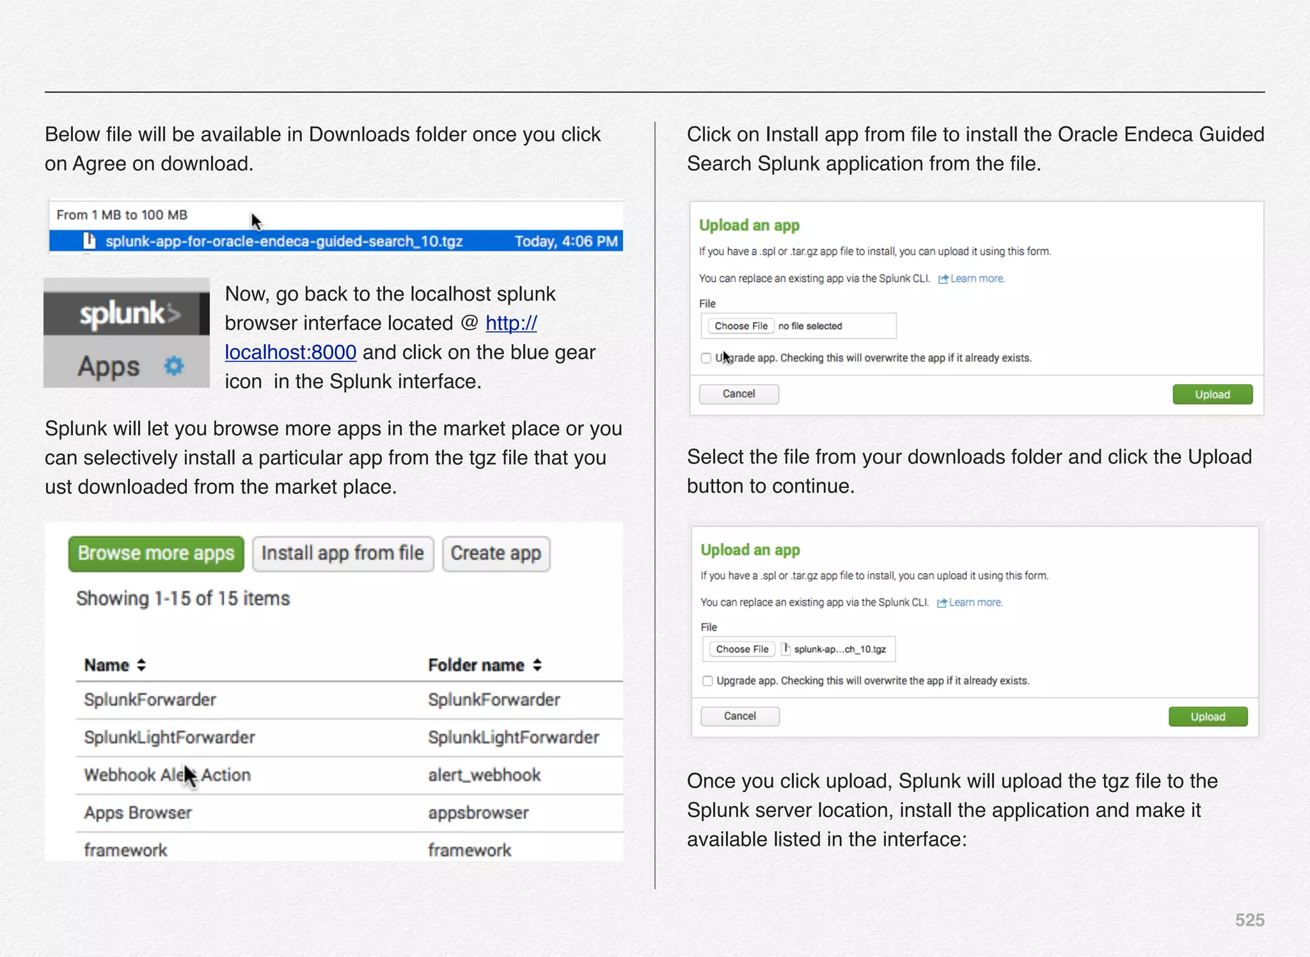Click appsbrowser folder name cell
This screenshot has width=1310, height=957.
[x=478, y=813]
